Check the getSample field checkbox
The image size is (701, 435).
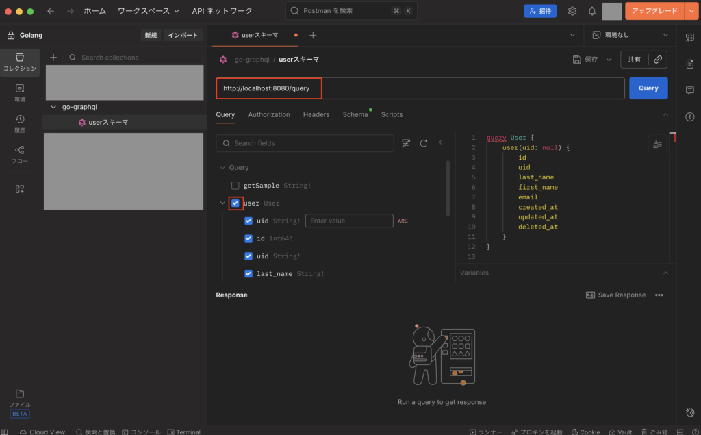coord(235,186)
